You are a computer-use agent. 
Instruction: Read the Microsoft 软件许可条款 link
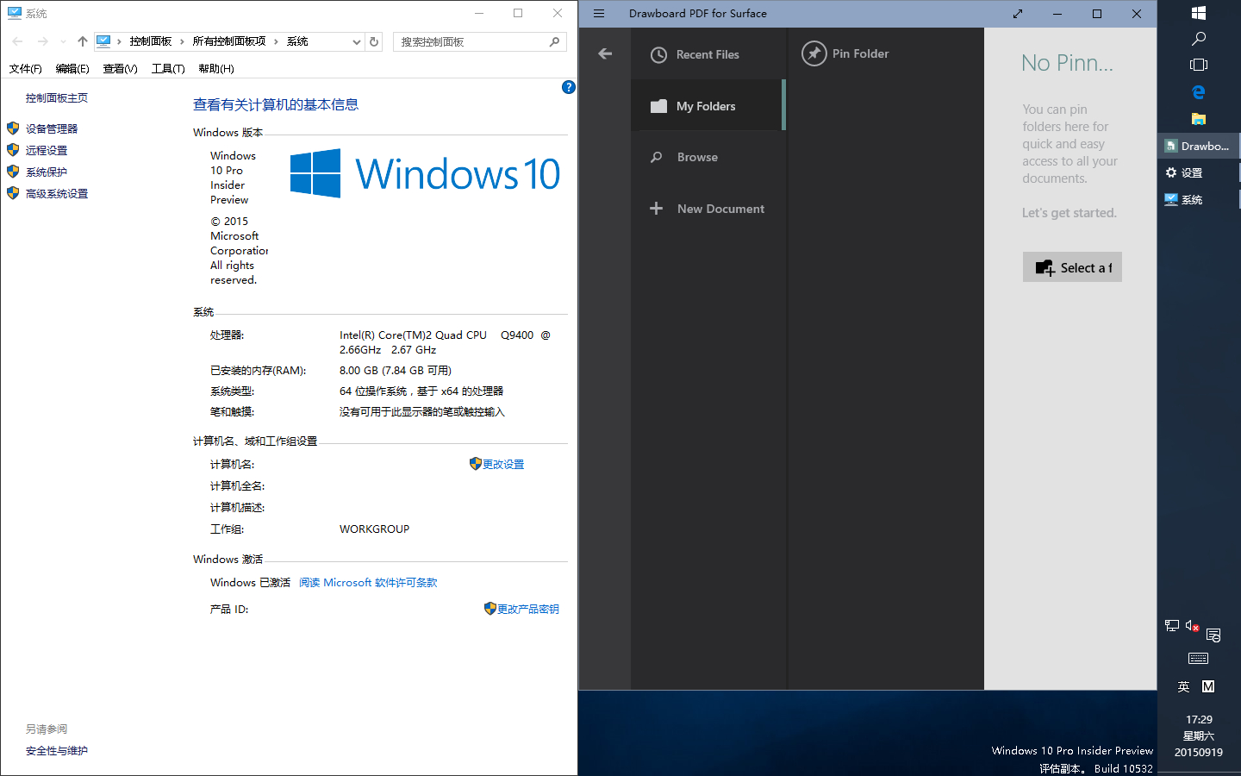(x=368, y=583)
